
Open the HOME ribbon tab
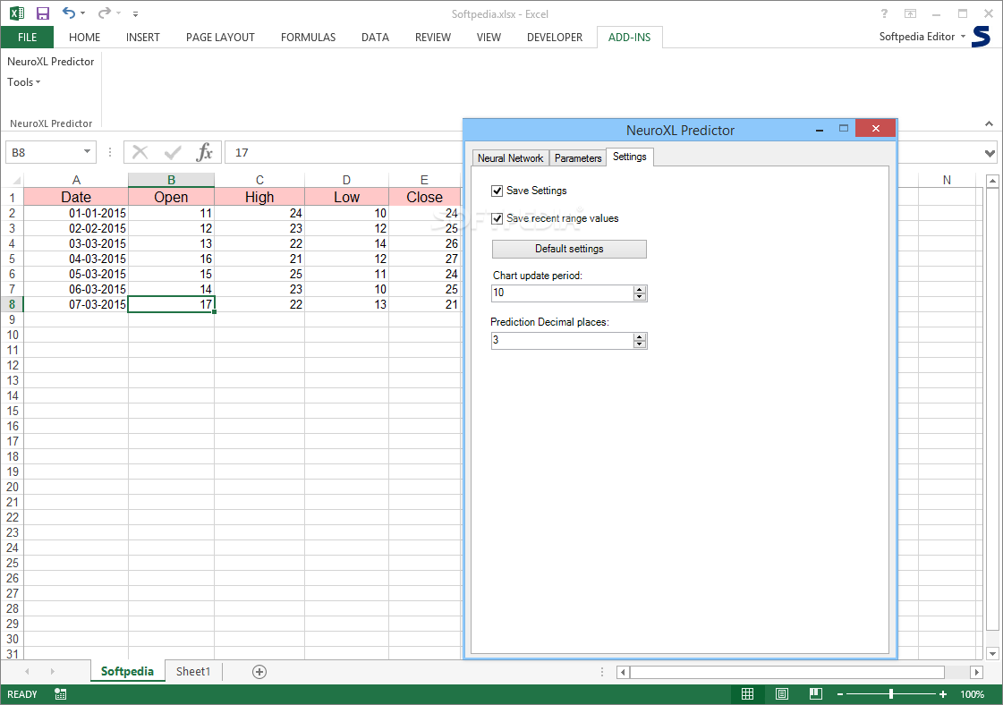point(84,37)
